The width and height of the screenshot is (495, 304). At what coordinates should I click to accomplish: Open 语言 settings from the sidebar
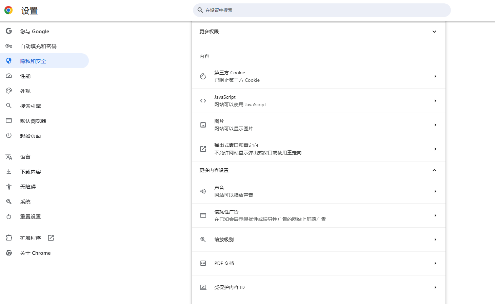click(x=44, y=157)
